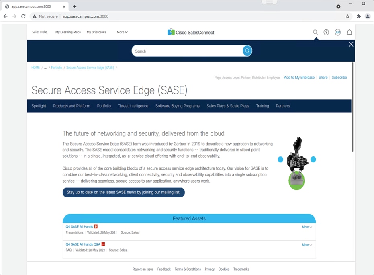Image resolution: width=374 pixels, height=275 pixels.
Task: Open the AM user account icon
Action: click(x=338, y=32)
